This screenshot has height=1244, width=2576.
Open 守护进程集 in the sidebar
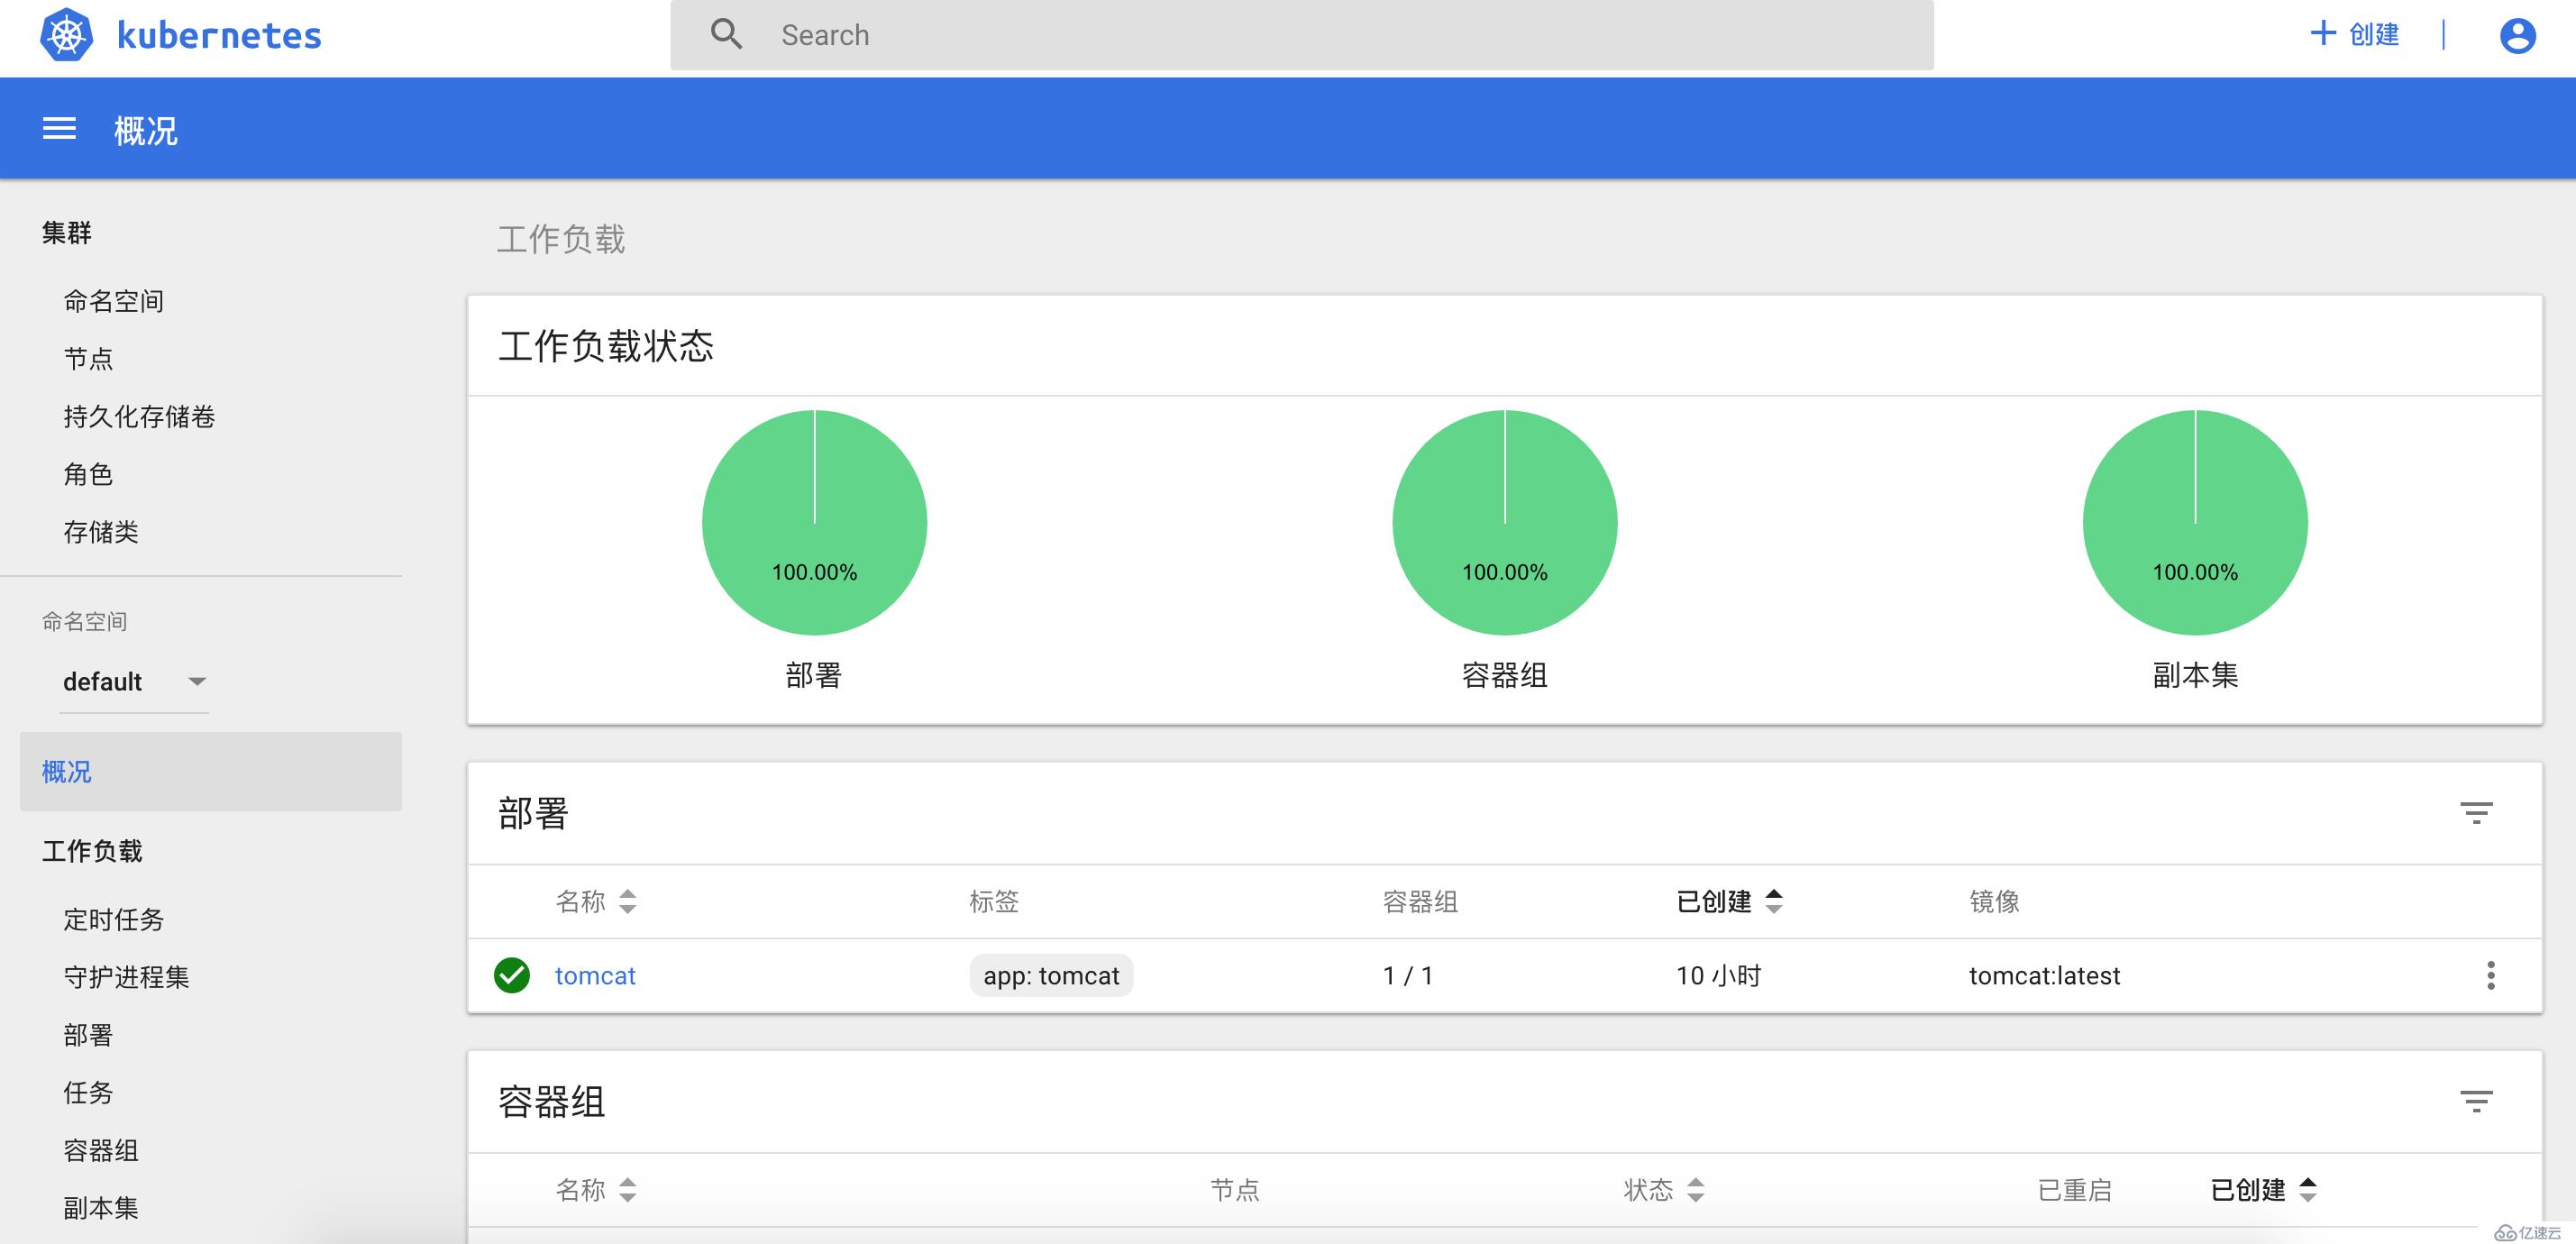coord(126,977)
